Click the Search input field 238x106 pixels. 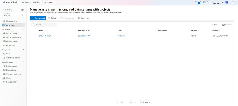44,25
